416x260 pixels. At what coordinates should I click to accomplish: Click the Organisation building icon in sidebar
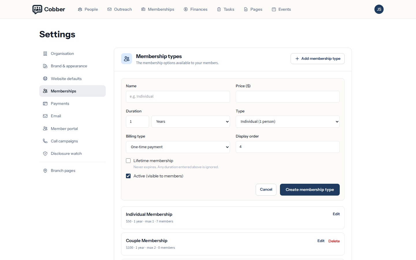click(45, 53)
